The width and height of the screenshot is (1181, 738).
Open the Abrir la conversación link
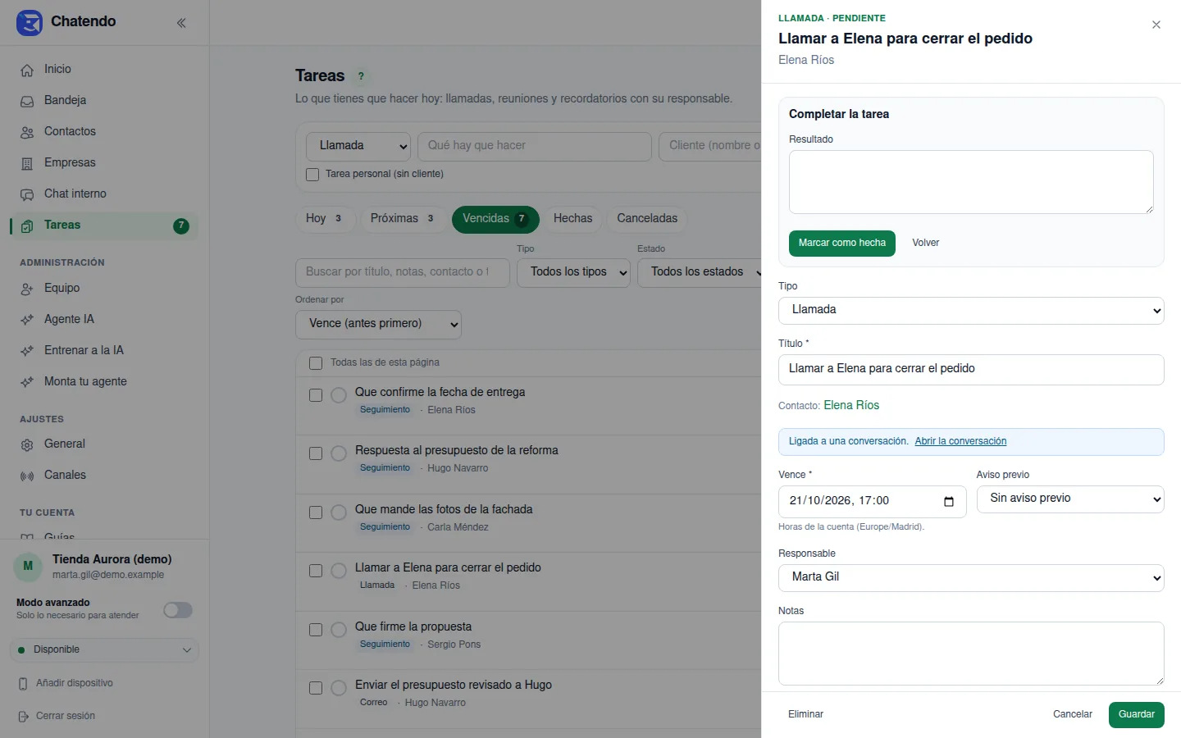pos(960,441)
